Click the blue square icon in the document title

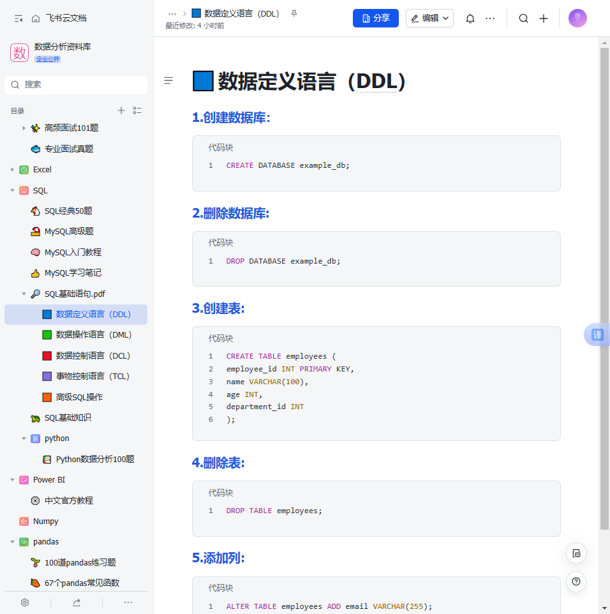[203, 81]
